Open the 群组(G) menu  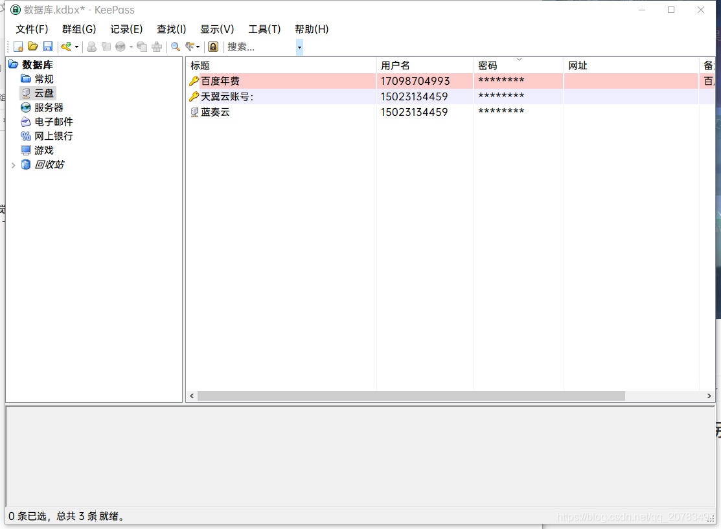[79, 29]
